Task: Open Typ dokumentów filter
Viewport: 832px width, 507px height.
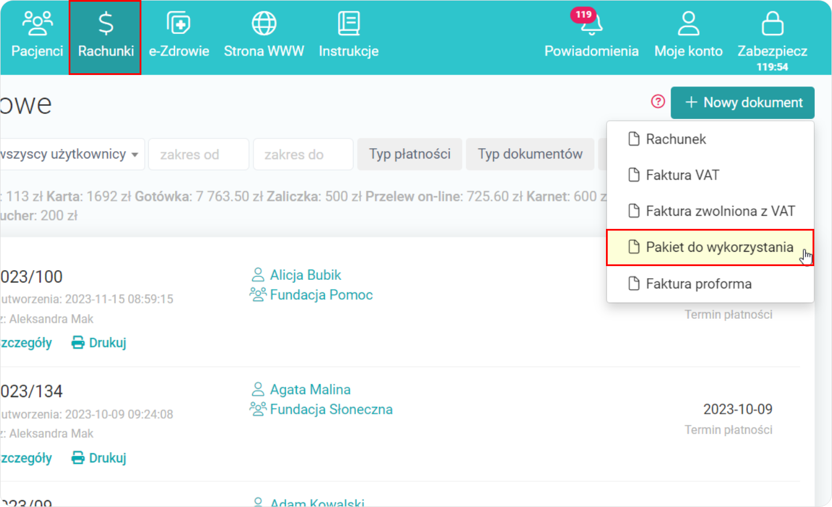Action: click(x=530, y=155)
